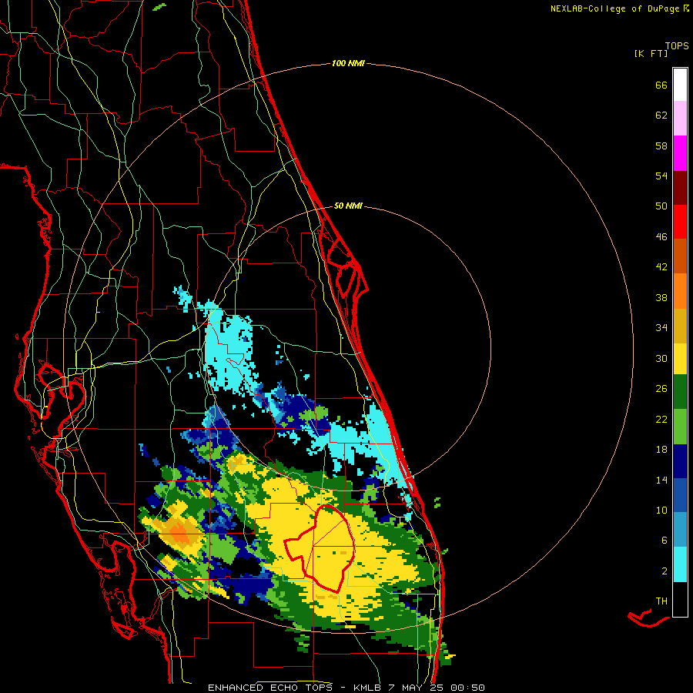Click the gold swatch between 38 and 34
The height and width of the screenshot is (693, 693).
tap(680, 326)
